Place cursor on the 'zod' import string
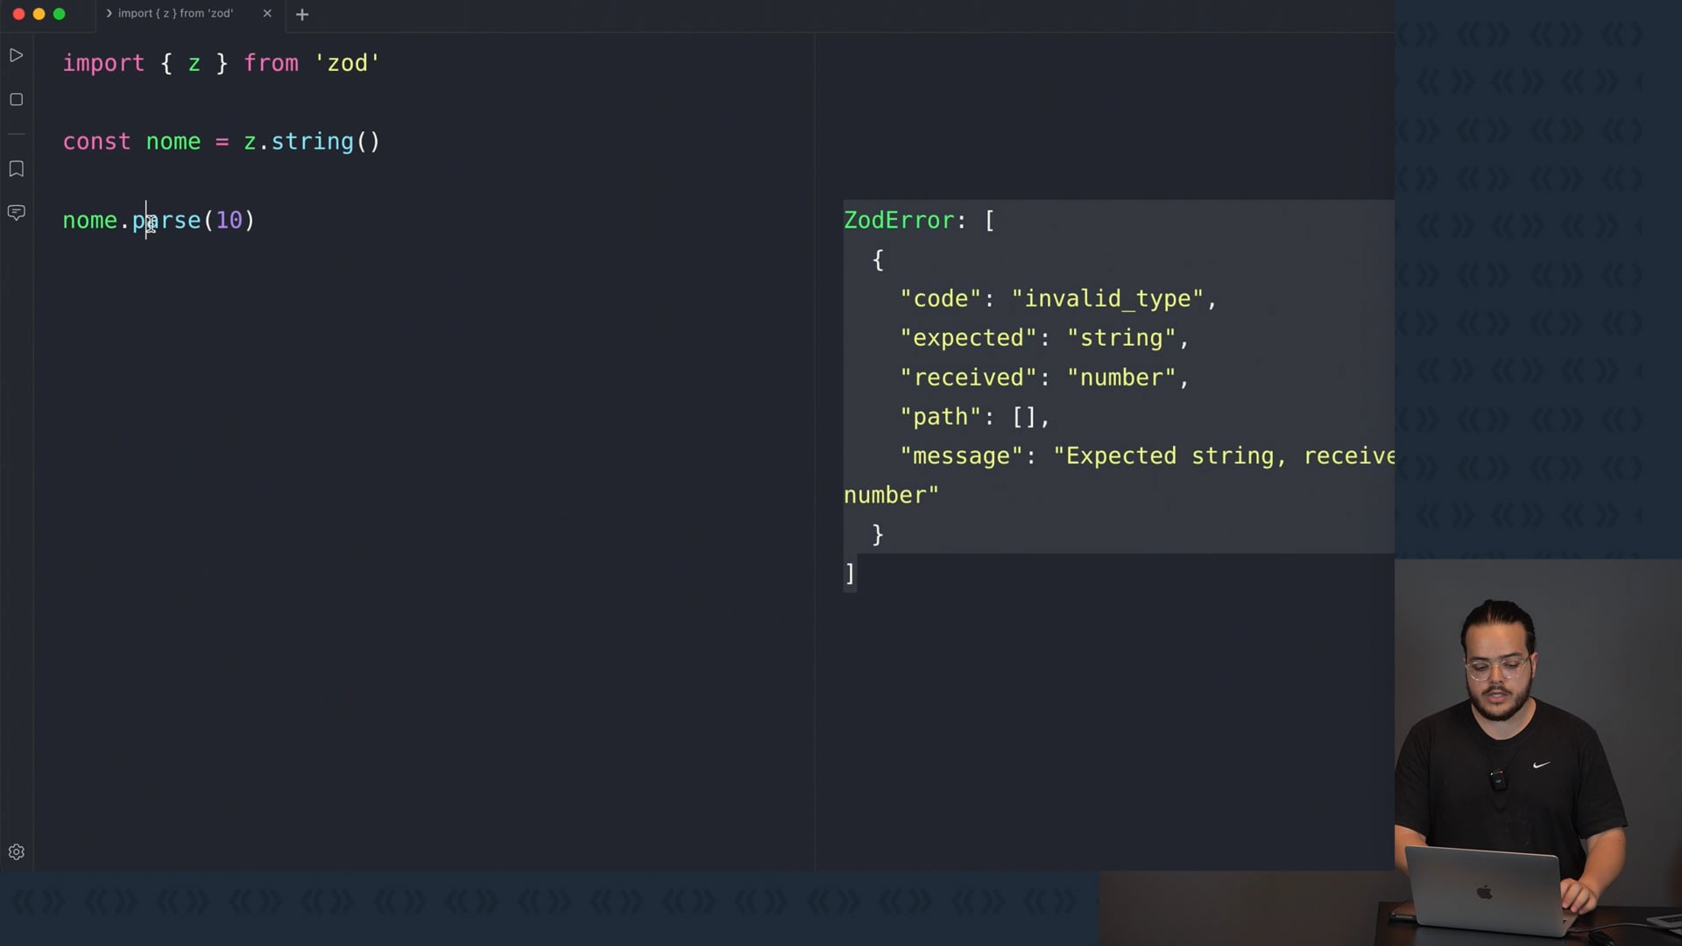1682x946 pixels. click(347, 63)
